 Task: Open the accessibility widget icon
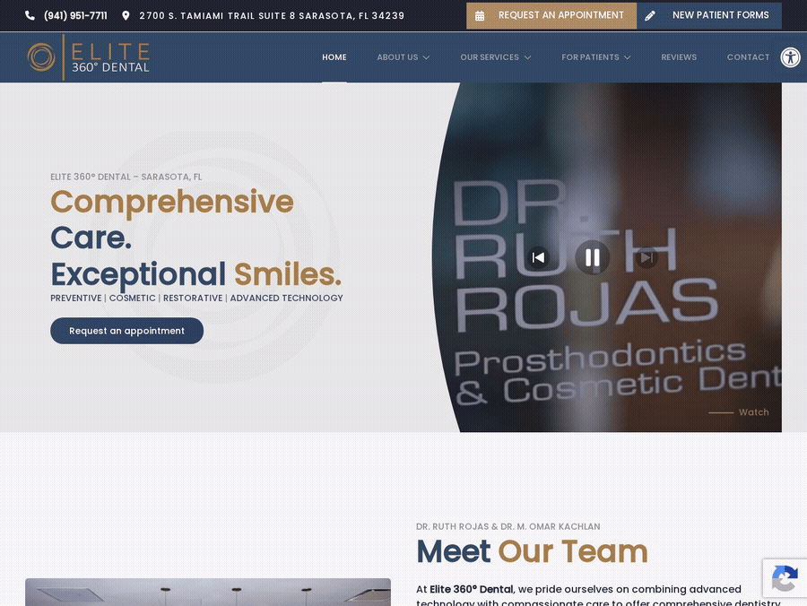(790, 57)
